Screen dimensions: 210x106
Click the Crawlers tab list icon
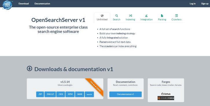[176, 16]
